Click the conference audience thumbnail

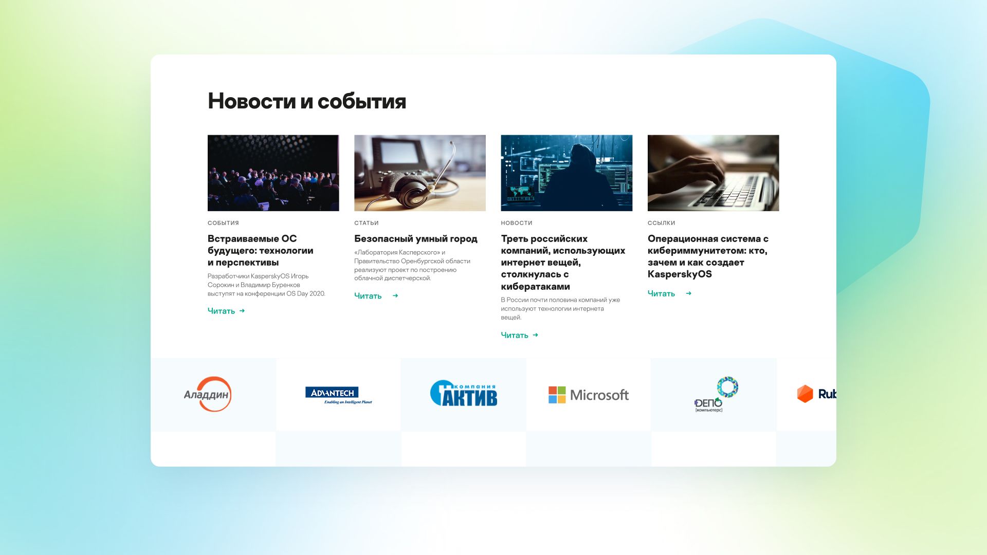click(x=273, y=173)
